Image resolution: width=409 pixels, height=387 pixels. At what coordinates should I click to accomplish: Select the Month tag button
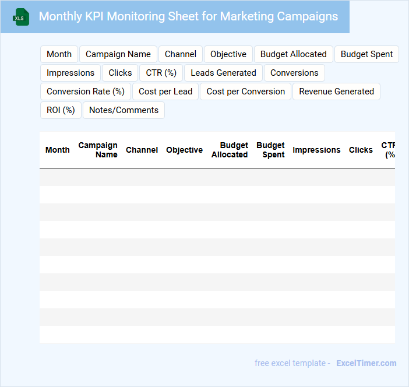59,54
